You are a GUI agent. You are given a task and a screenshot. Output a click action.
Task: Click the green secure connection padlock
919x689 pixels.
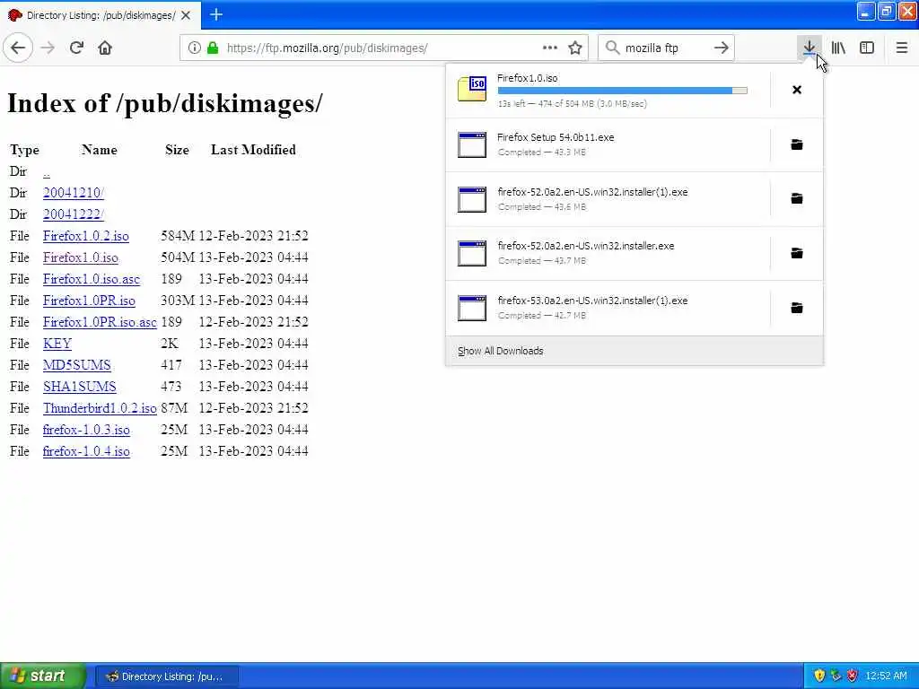[x=213, y=48]
